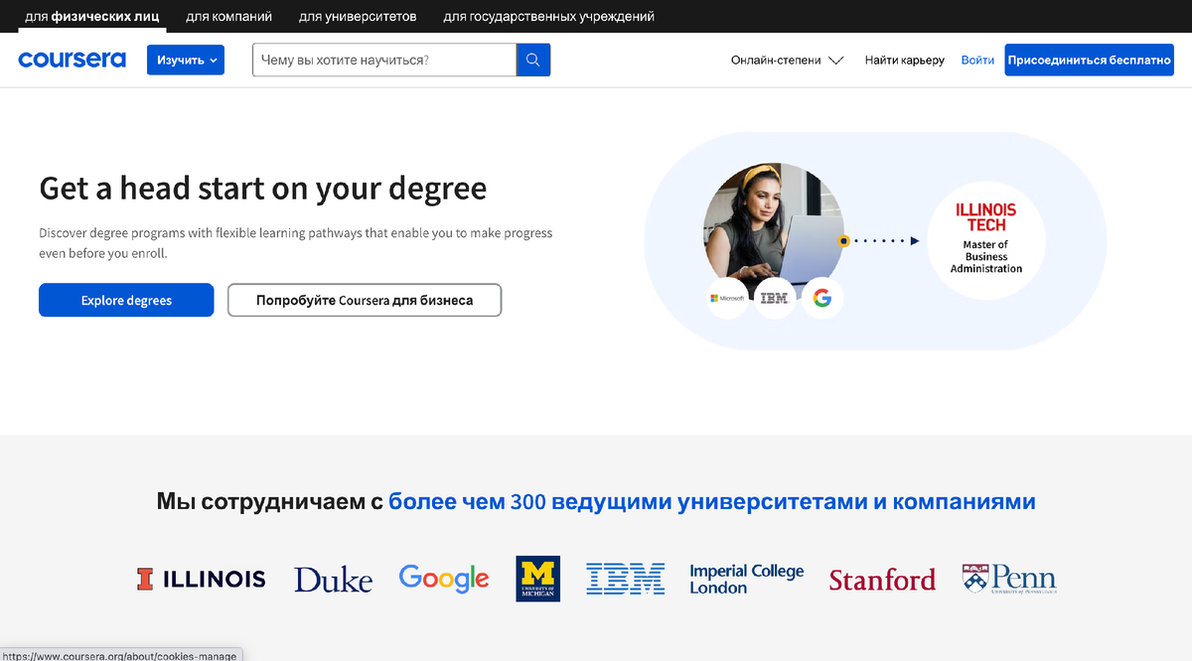This screenshot has width=1192, height=661.
Task: Select the для физических лиц tab
Action: [x=91, y=16]
